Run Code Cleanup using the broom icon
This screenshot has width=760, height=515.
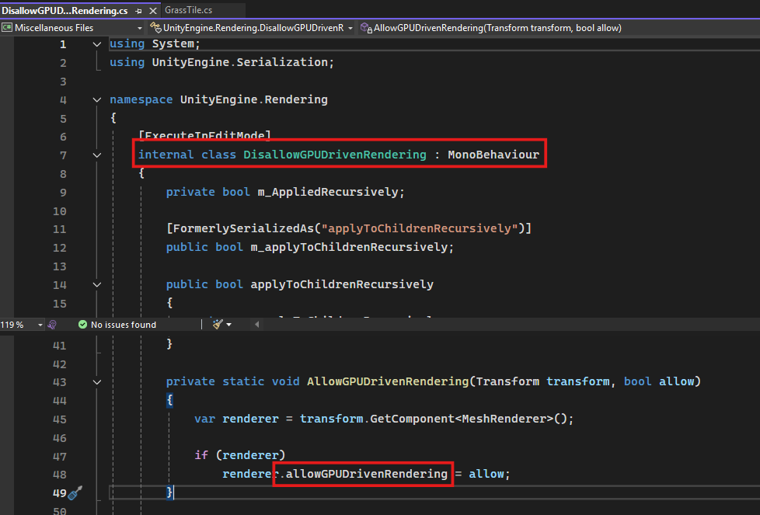pos(218,324)
